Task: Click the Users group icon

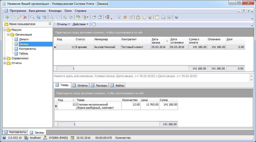Action: pyautogui.click(x=144, y=17)
